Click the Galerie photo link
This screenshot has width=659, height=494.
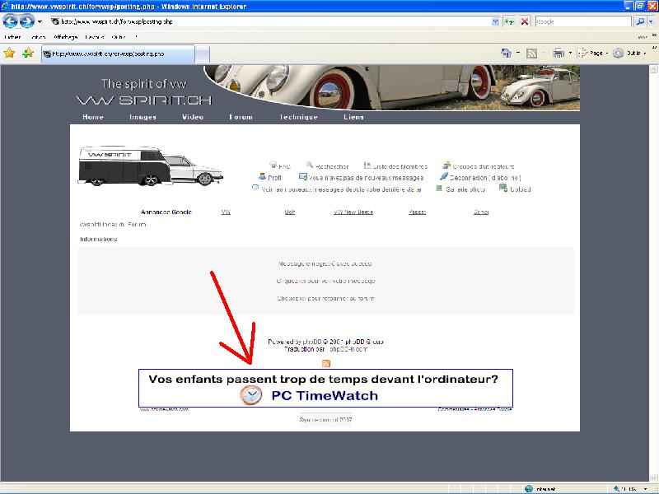465,189
